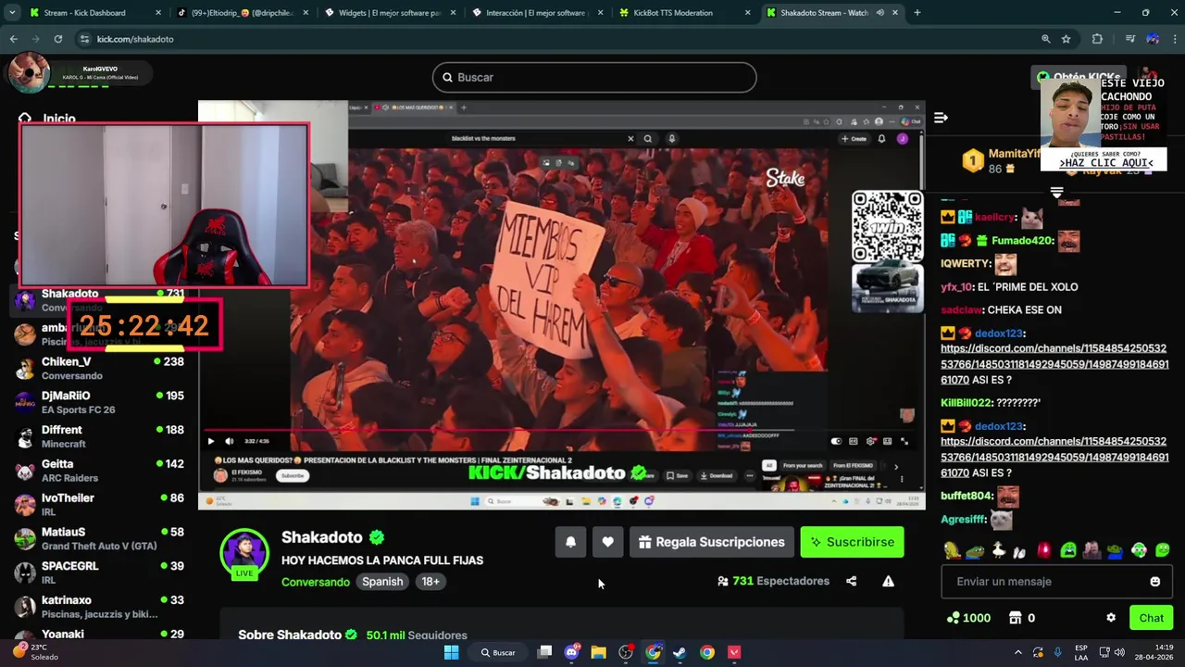Open a new browser tab with plus
The image size is (1185, 667).
pos(917,13)
